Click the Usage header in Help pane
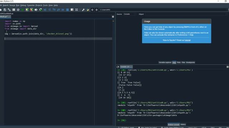The height and width of the screenshot is (128, 229). [x=176, y=21]
